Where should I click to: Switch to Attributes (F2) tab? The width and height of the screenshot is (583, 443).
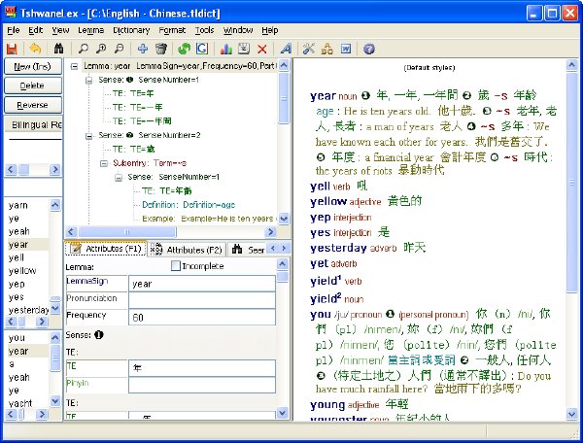click(x=187, y=250)
